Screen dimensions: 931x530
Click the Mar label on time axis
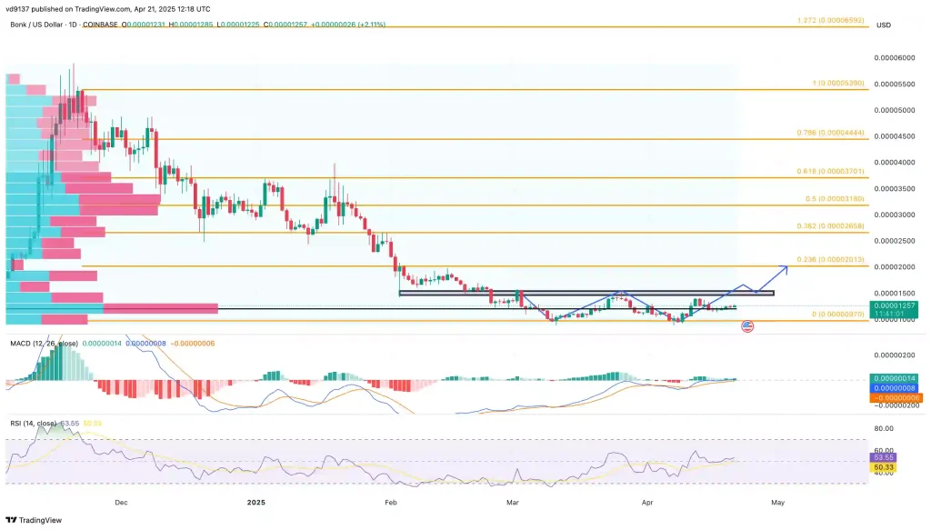[x=513, y=501]
